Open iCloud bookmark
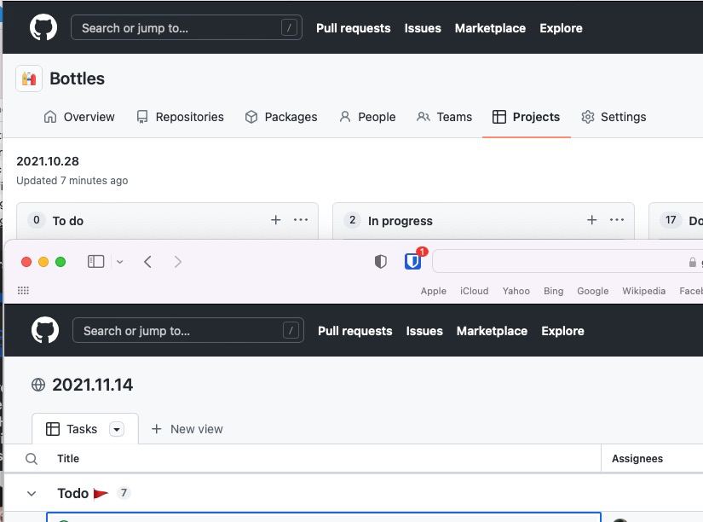 (x=474, y=291)
